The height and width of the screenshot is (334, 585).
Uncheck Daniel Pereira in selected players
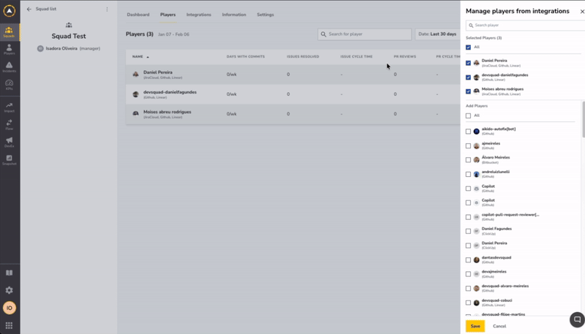[468, 63]
